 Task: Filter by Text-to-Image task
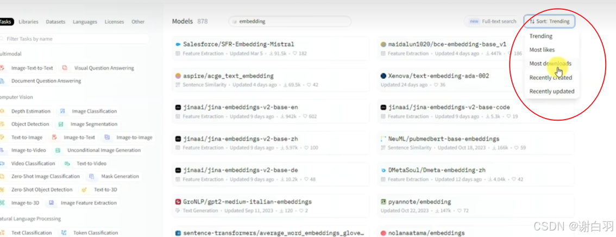22,138
